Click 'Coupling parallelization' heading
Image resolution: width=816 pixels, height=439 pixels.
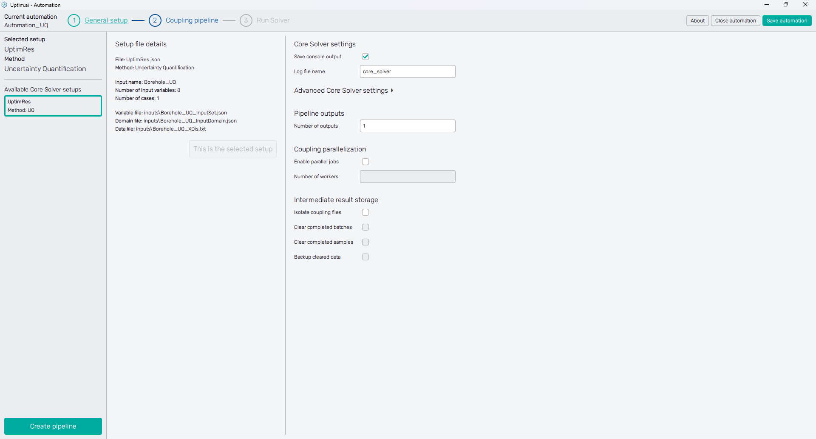[330, 149]
